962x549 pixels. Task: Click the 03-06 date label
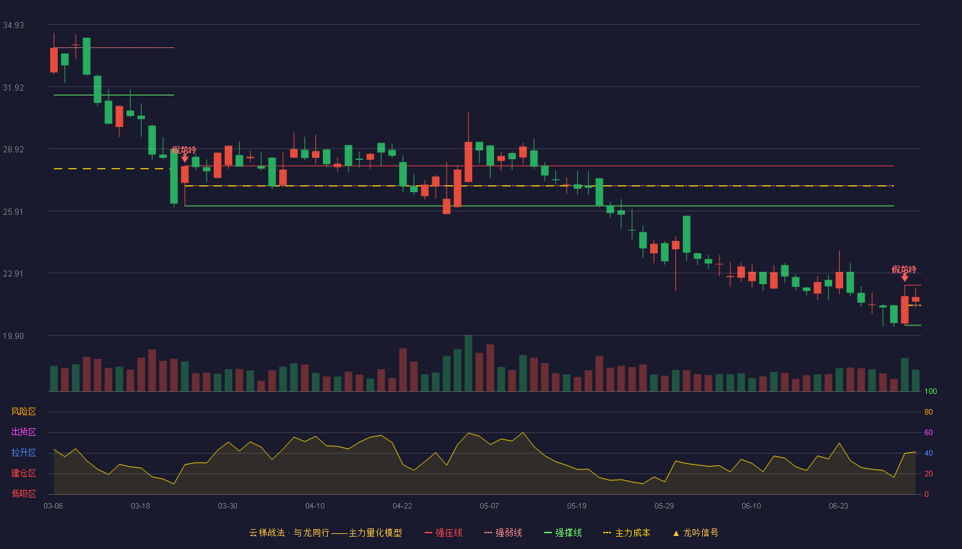pos(53,506)
